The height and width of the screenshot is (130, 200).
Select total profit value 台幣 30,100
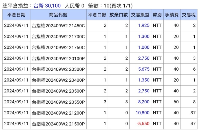(47, 6)
